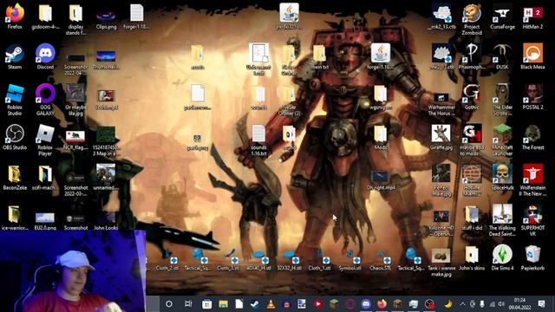
Task: Select the Clips.png file icon
Action: (106, 19)
